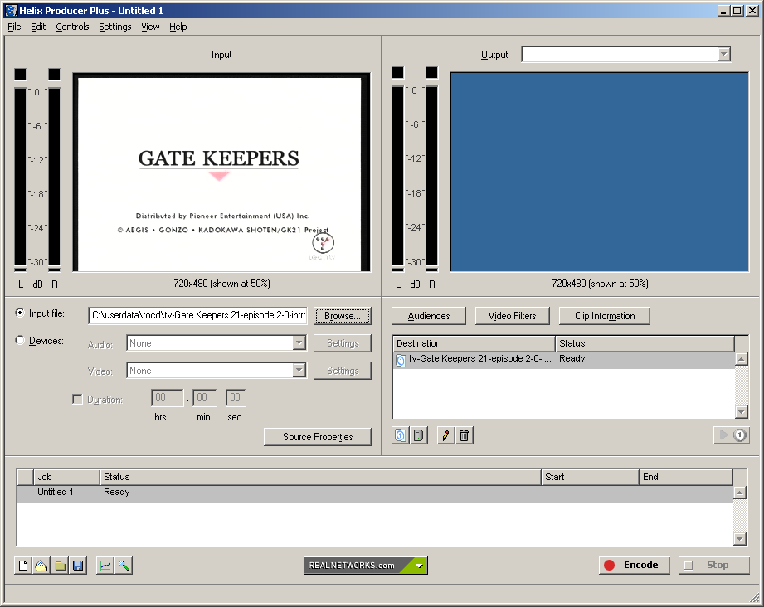Start encoding with the Encode button
764x607 pixels.
point(635,565)
